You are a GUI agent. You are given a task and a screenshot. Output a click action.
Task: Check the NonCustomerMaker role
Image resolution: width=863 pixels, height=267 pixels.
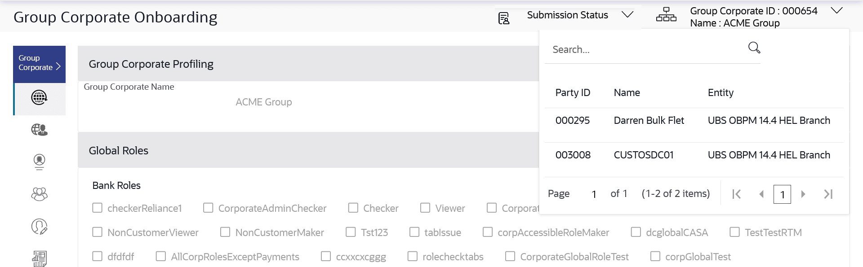[225, 232]
